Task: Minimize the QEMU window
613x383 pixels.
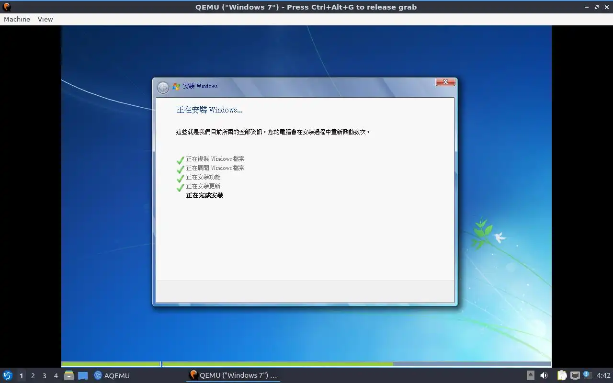Action: coord(587,7)
